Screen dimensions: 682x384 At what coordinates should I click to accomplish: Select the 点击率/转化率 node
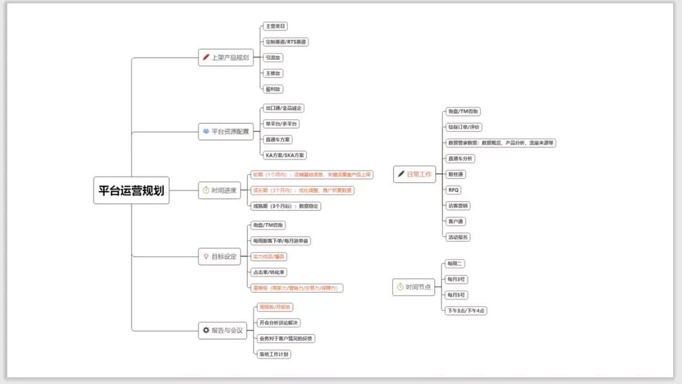269,272
